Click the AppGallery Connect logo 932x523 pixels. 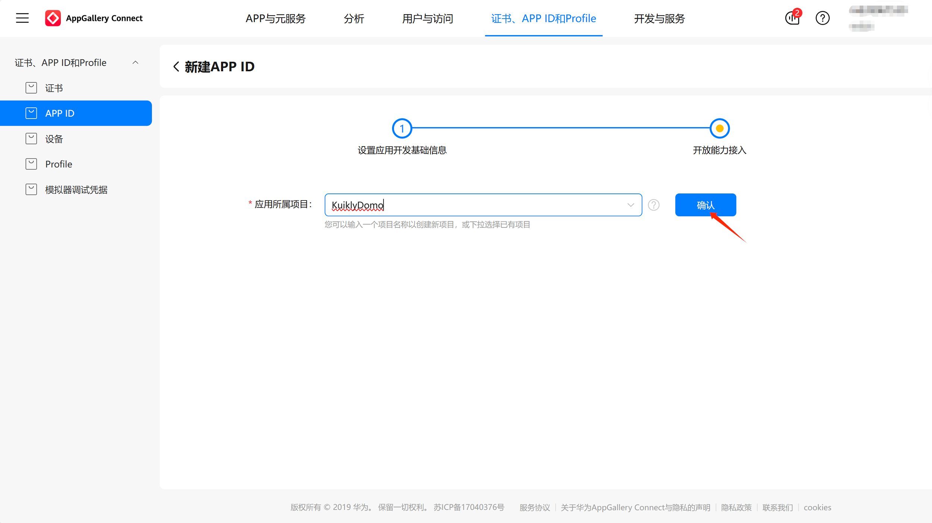[x=53, y=18]
